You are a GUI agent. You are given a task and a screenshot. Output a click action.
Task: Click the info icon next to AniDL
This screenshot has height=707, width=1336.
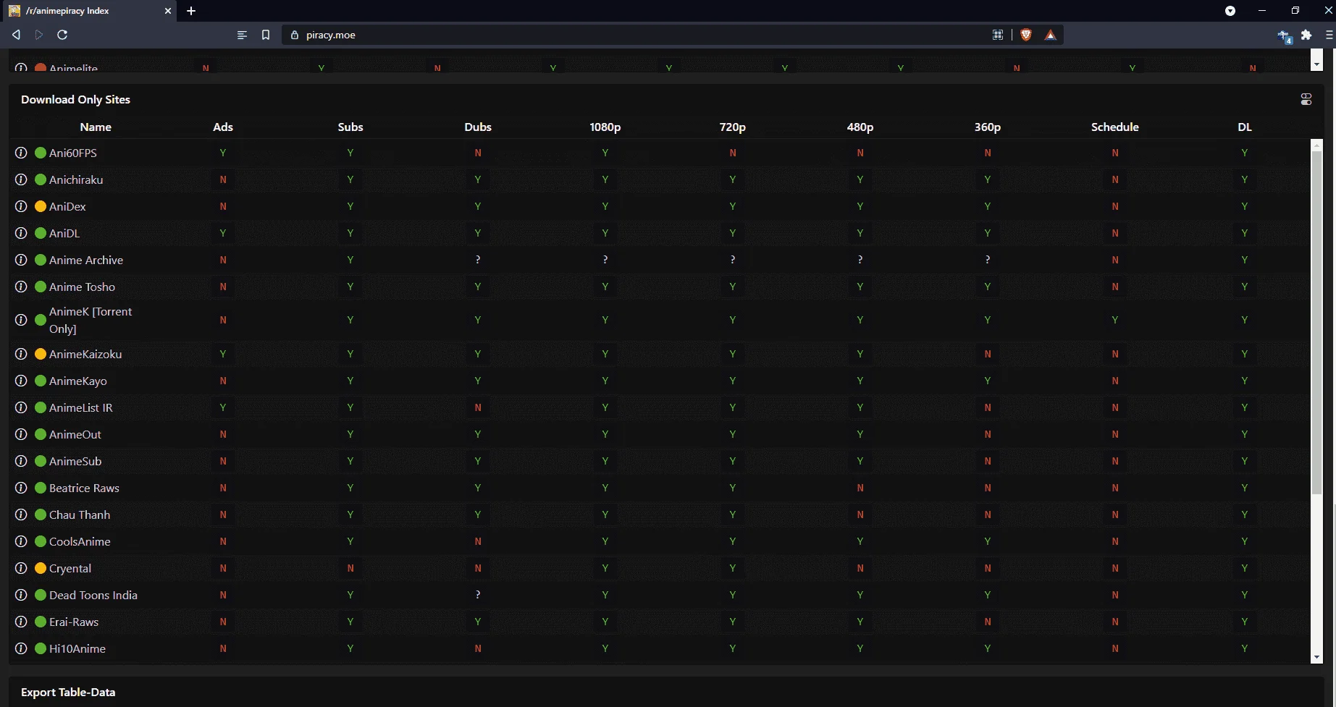click(21, 233)
